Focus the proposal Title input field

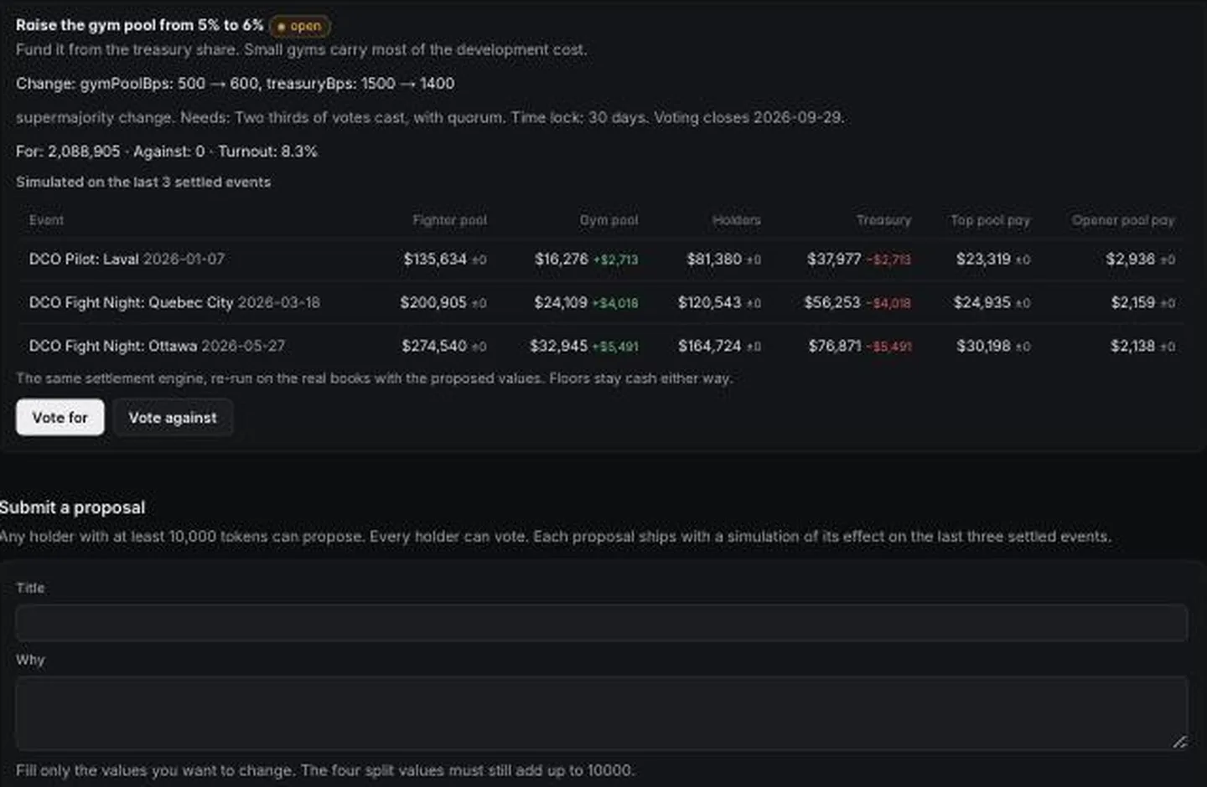click(x=601, y=623)
